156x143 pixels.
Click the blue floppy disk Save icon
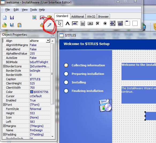point(12,18)
